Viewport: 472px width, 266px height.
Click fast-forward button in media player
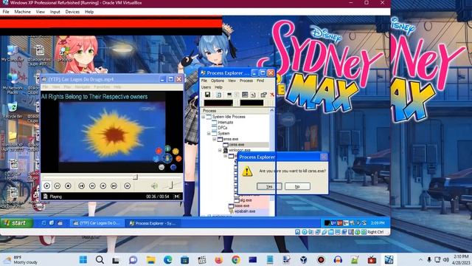[x=103, y=185]
